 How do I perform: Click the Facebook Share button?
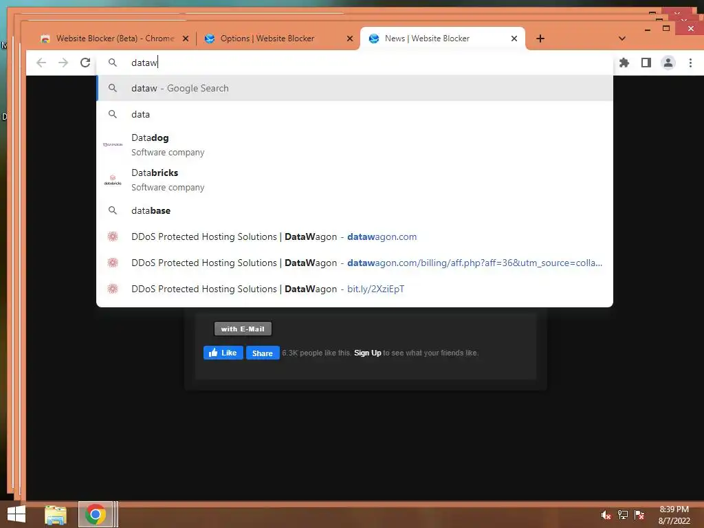[262, 353]
